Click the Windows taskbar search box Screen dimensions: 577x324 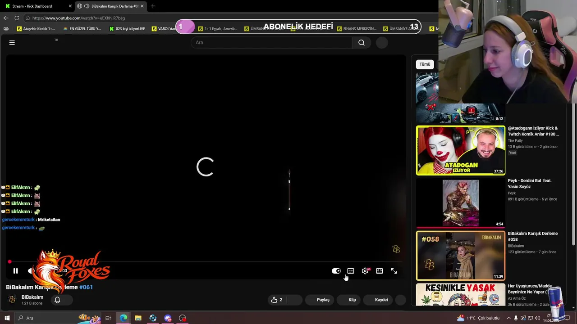click(58, 318)
